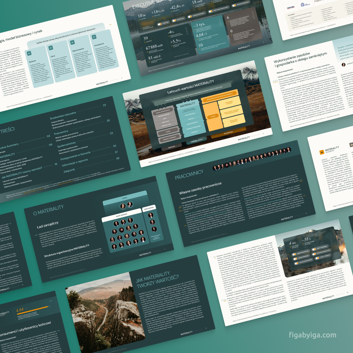The image size is (353, 353).
Task: Select page number 39 in the contents
Action: [118, 158]
